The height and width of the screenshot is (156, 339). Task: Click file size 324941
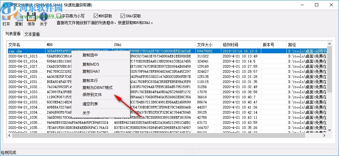click(x=203, y=61)
